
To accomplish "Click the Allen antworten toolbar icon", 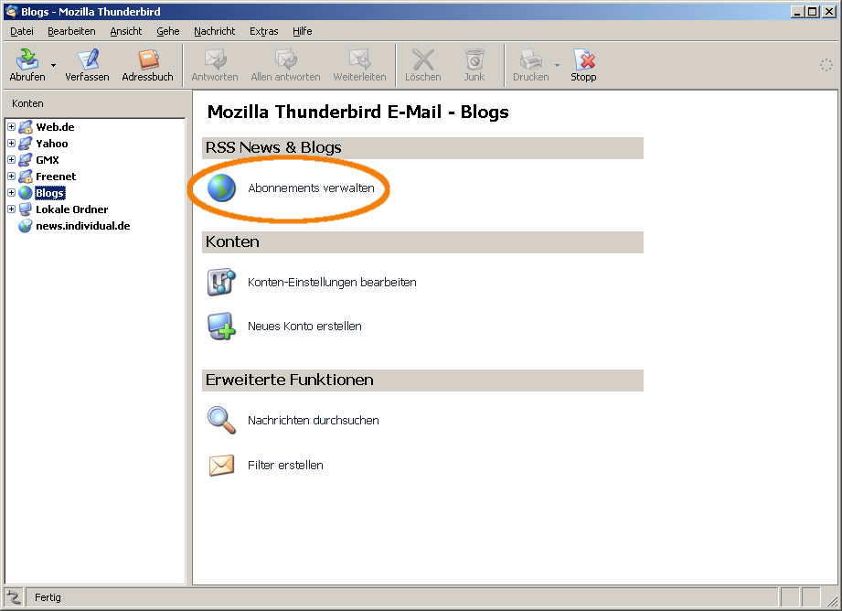I will [285, 59].
